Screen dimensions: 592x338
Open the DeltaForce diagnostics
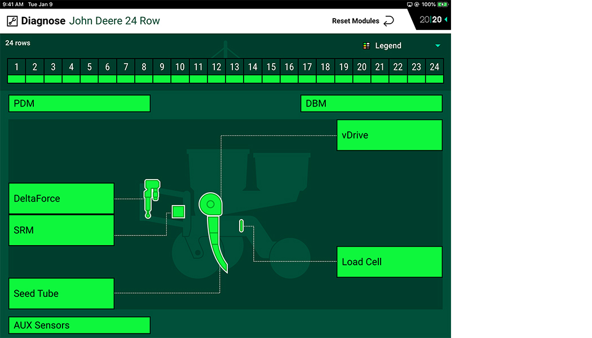point(61,198)
